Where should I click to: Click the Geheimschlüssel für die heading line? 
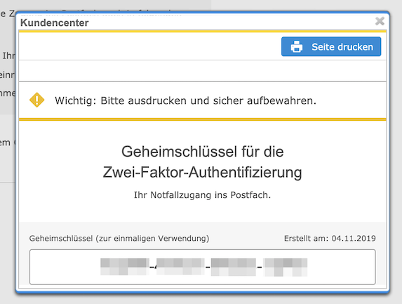point(203,152)
